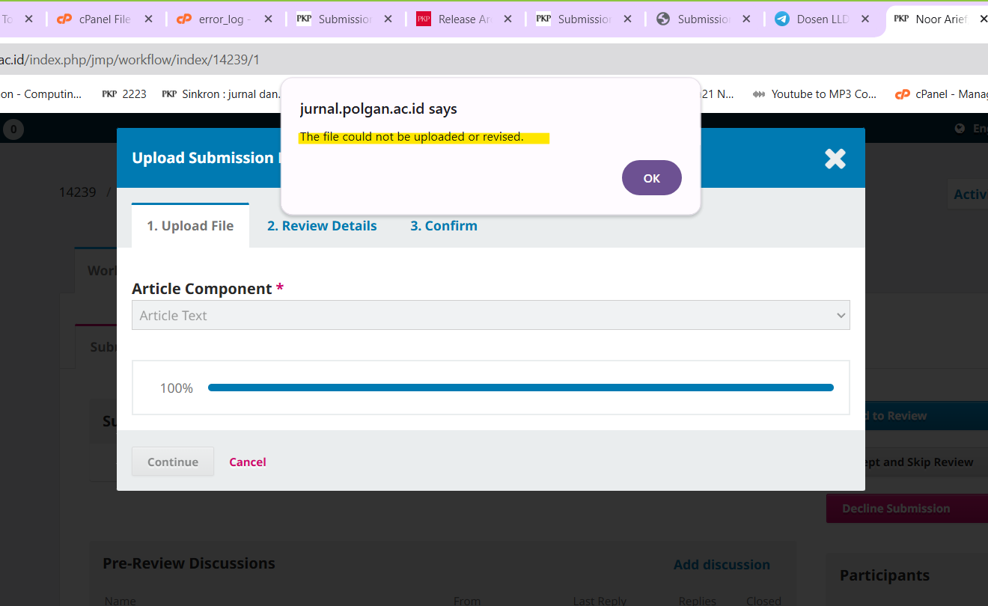The width and height of the screenshot is (988, 606).
Task: Open the cPanel Manage bookmark
Action: (943, 94)
